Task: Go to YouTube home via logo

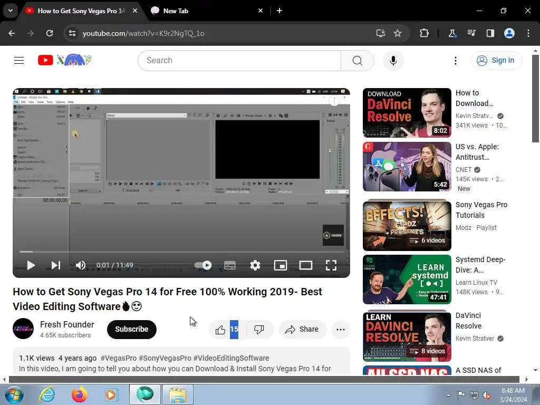Action: point(64,60)
